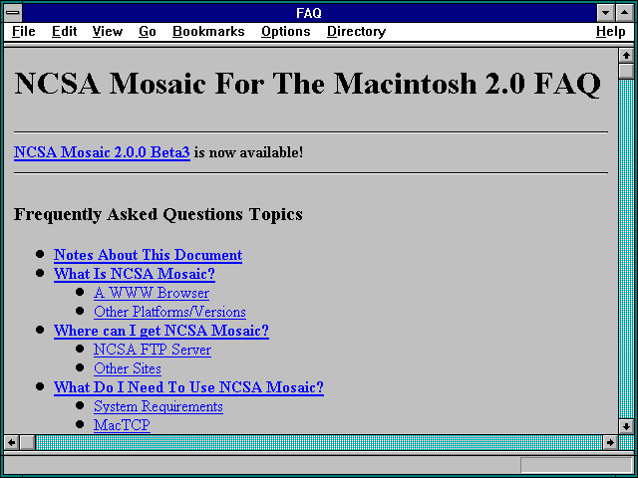Click the FAQ window title bar
The height and width of the screenshot is (478, 638).
pos(309,13)
